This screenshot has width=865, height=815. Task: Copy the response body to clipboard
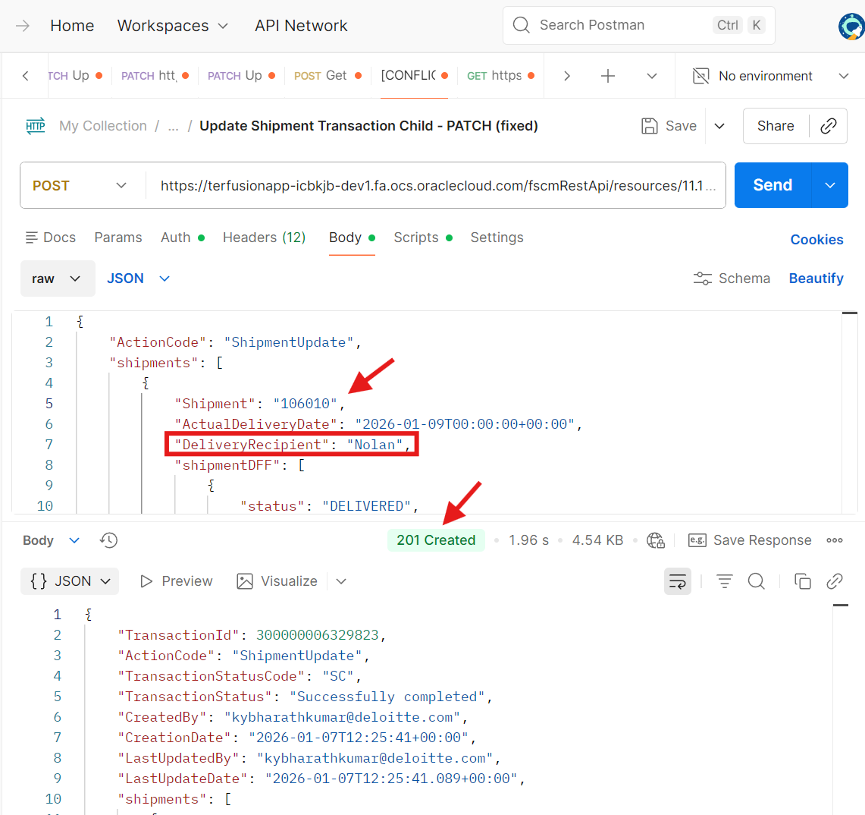803,580
